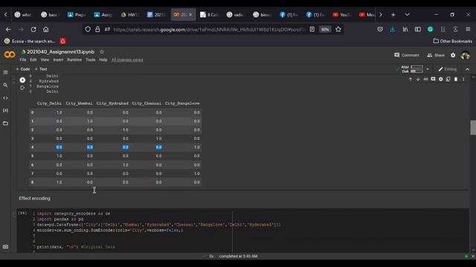Open the Variables sidebar icon
Viewport: 476px width, 267px height.
pos(5,111)
